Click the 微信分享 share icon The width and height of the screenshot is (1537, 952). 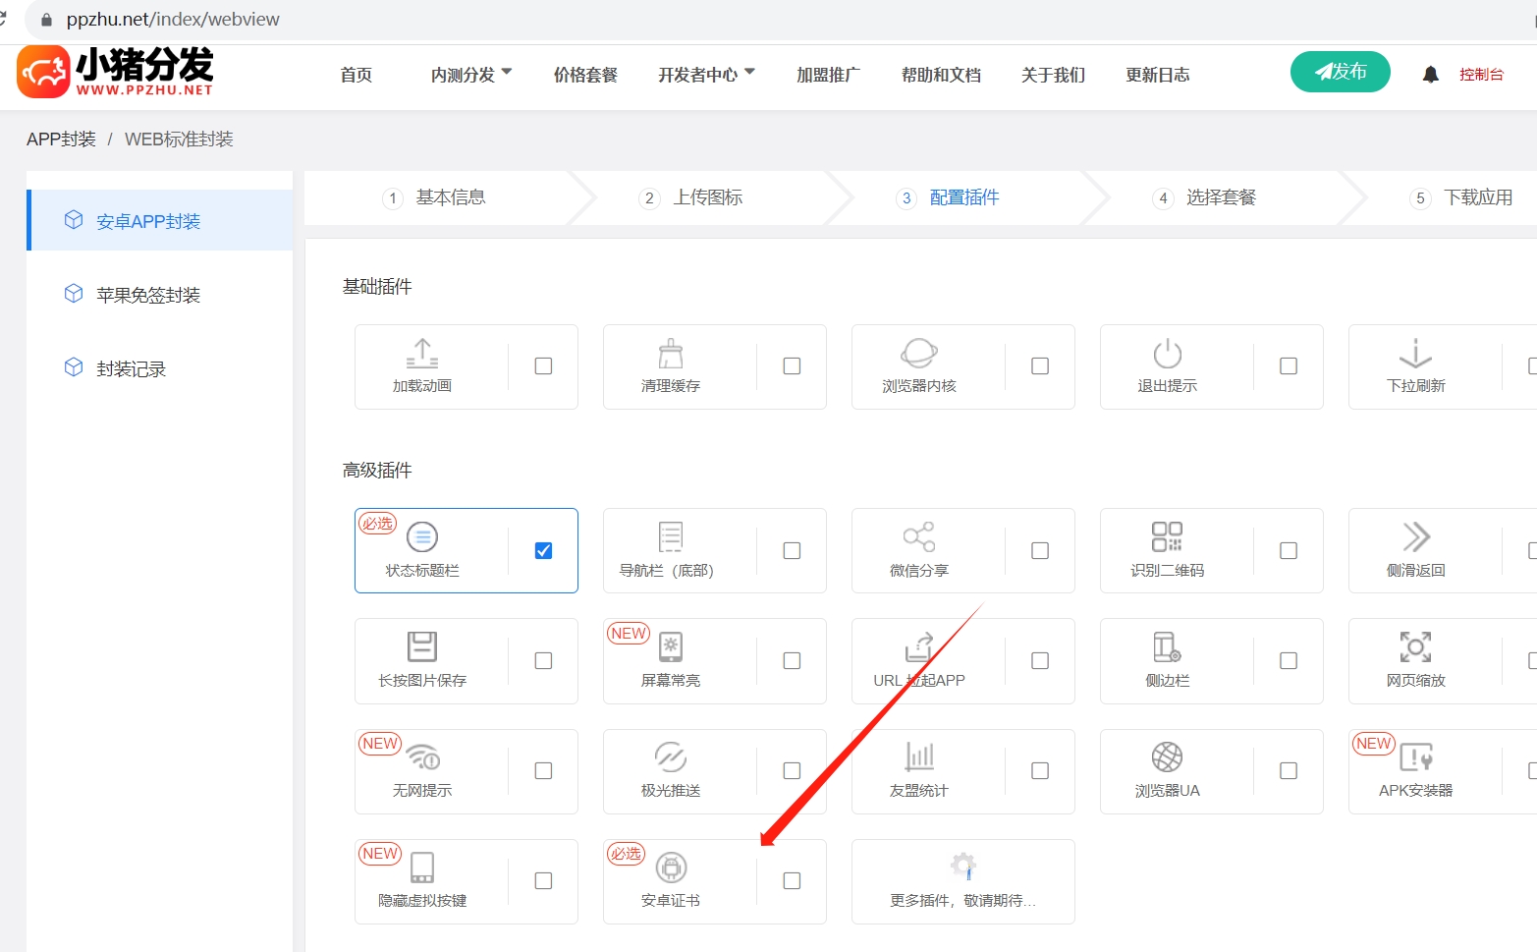click(x=918, y=536)
